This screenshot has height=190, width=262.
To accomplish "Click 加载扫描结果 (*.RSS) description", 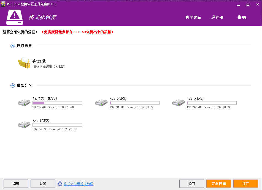I will coord(49,67).
